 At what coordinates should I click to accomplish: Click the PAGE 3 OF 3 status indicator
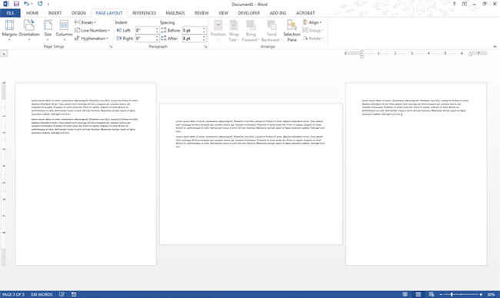pyautogui.click(x=13, y=294)
